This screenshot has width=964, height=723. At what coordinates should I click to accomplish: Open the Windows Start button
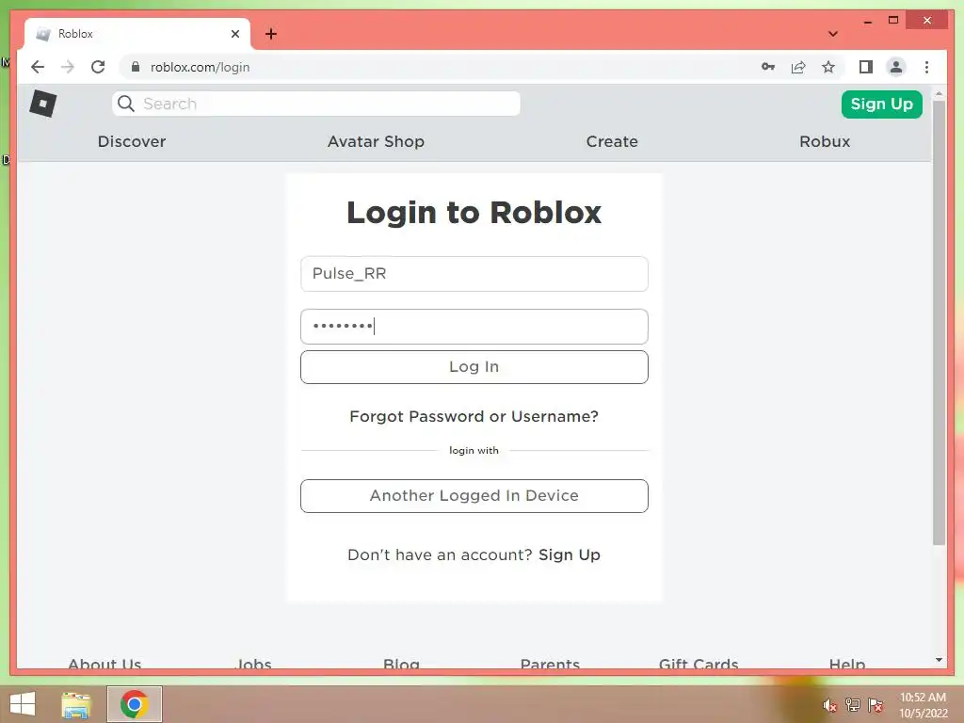23,704
